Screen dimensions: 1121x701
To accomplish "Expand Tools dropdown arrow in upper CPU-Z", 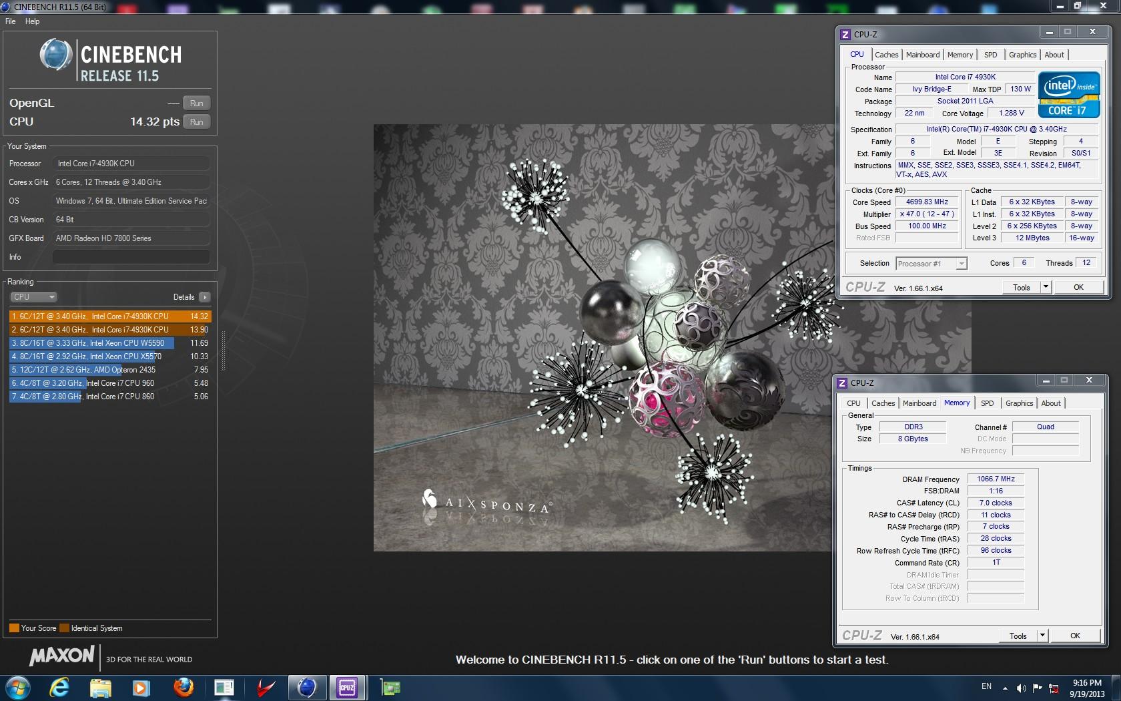I will [x=1046, y=288].
